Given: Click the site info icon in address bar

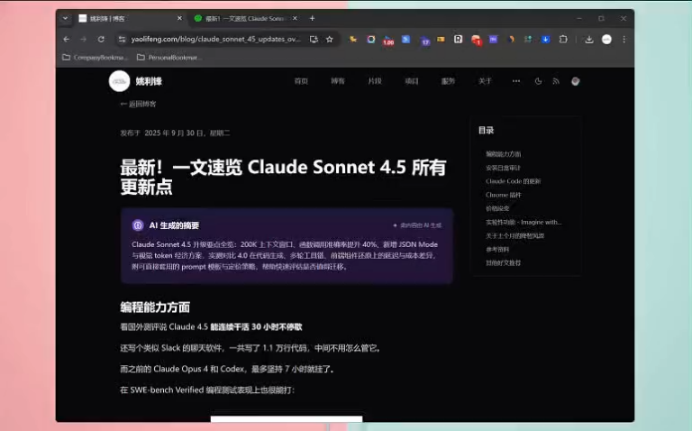Looking at the screenshot, I should pyautogui.click(x=122, y=40).
